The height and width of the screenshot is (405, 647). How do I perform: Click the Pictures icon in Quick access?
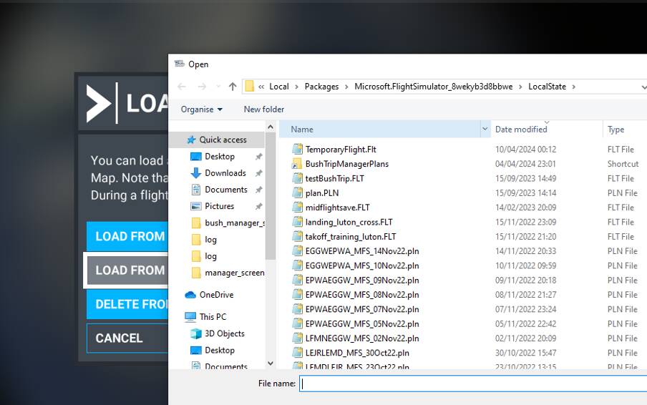point(196,206)
